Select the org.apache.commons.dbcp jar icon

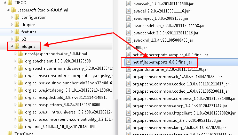[x=128, y=106]
